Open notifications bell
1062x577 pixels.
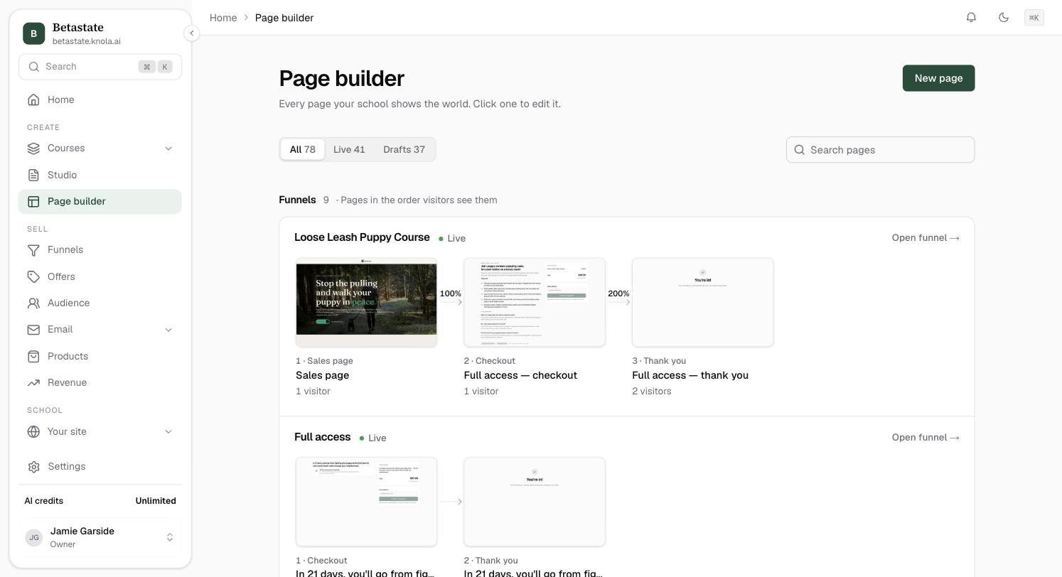[x=971, y=18]
